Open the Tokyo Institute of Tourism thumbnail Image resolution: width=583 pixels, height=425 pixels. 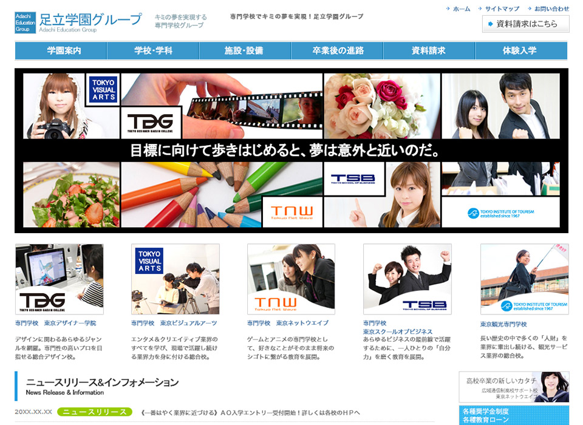click(x=525, y=279)
